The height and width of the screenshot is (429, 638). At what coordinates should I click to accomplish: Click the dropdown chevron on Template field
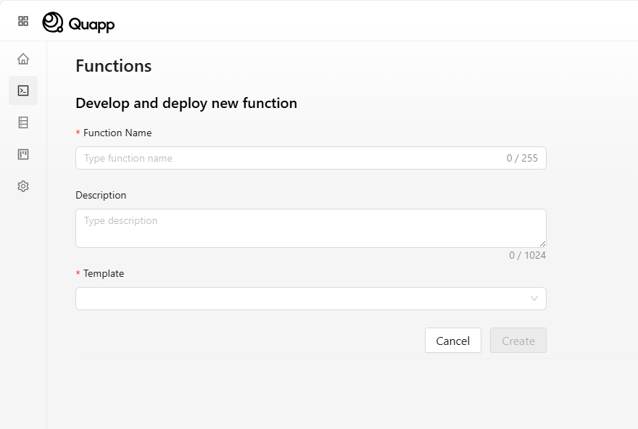pyautogui.click(x=534, y=298)
